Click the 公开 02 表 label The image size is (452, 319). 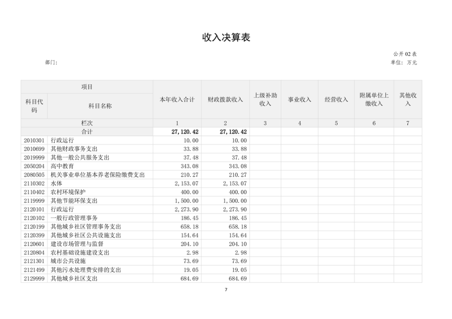tap(405, 54)
